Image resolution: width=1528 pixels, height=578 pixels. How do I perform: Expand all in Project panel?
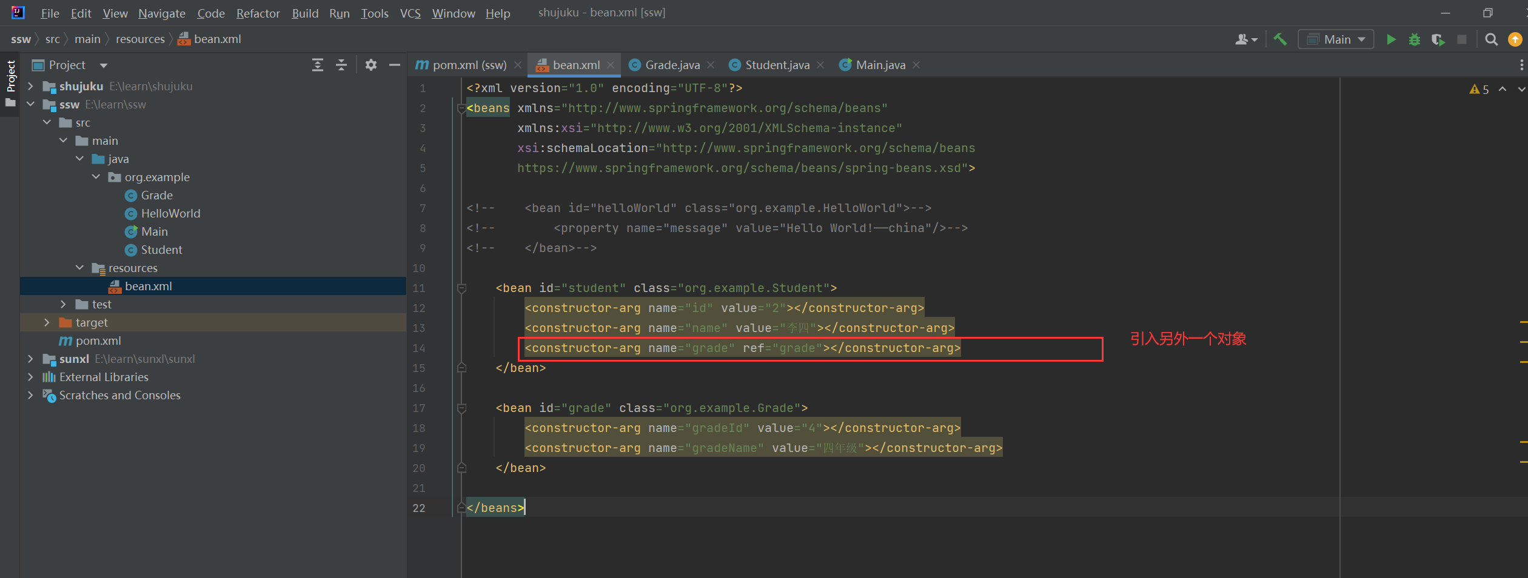coord(317,65)
